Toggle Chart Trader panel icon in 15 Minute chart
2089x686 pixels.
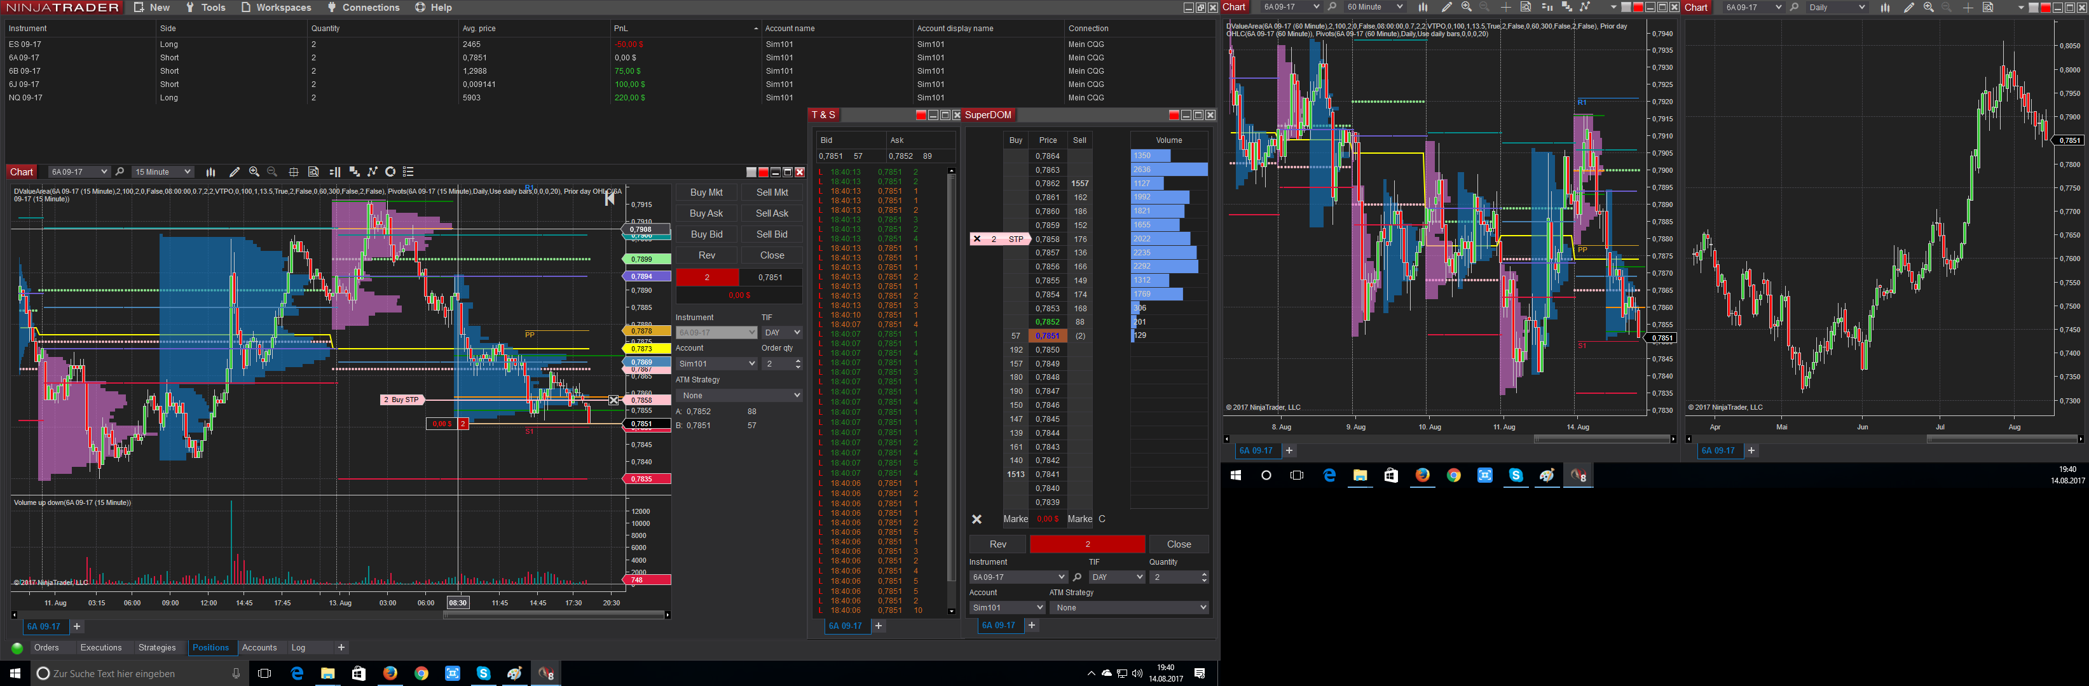coord(335,171)
